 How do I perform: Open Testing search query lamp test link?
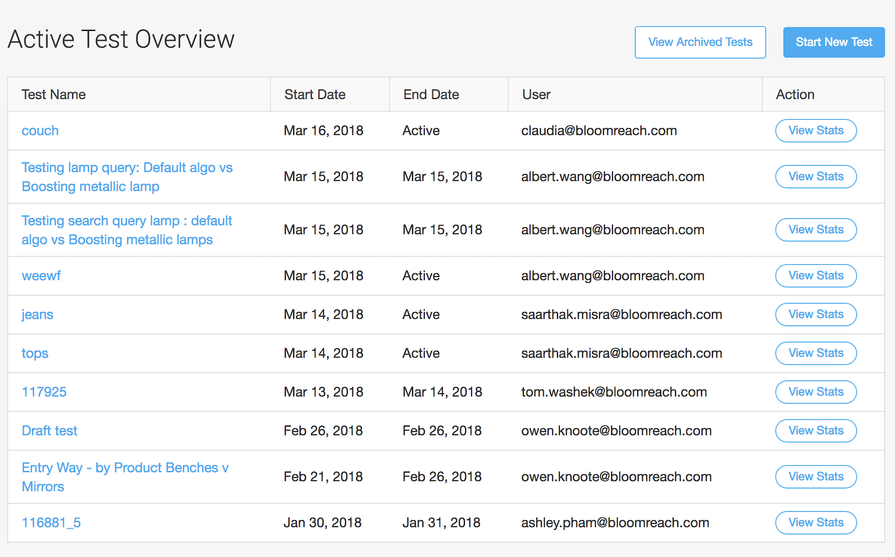point(127,230)
